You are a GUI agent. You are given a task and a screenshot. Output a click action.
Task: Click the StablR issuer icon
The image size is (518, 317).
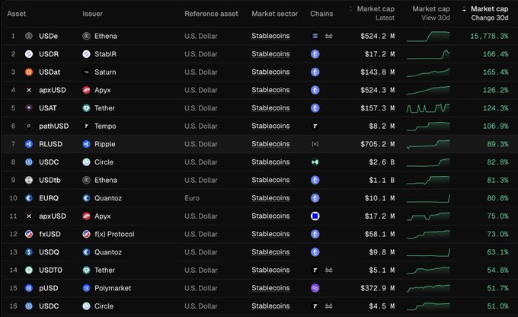(x=86, y=54)
